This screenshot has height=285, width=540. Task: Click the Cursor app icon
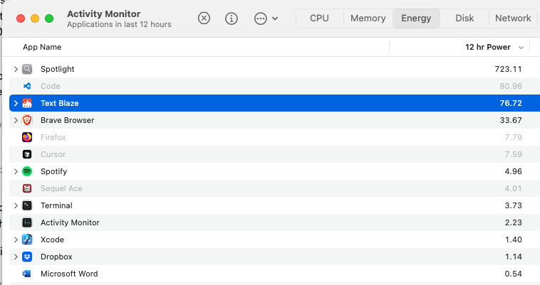[x=27, y=154]
